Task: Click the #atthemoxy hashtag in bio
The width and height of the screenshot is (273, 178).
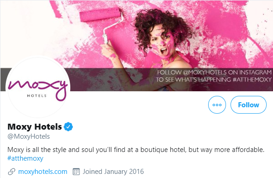Action: [x=25, y=158]
